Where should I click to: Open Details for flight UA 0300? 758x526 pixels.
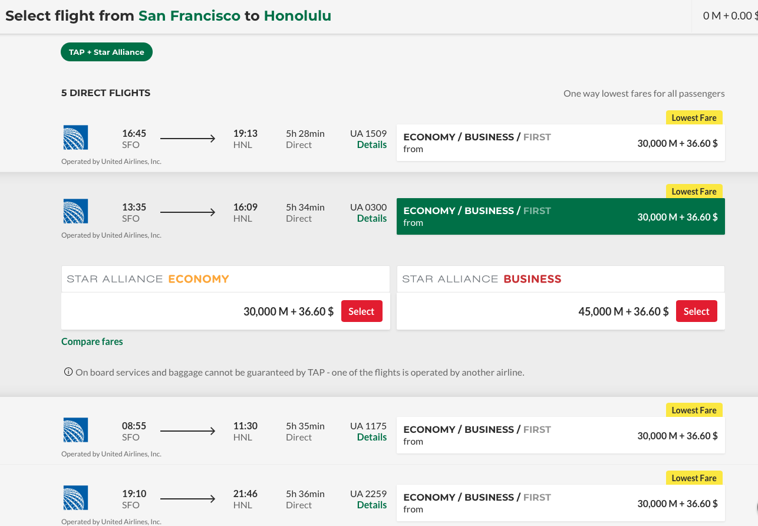tap(372, 218)
